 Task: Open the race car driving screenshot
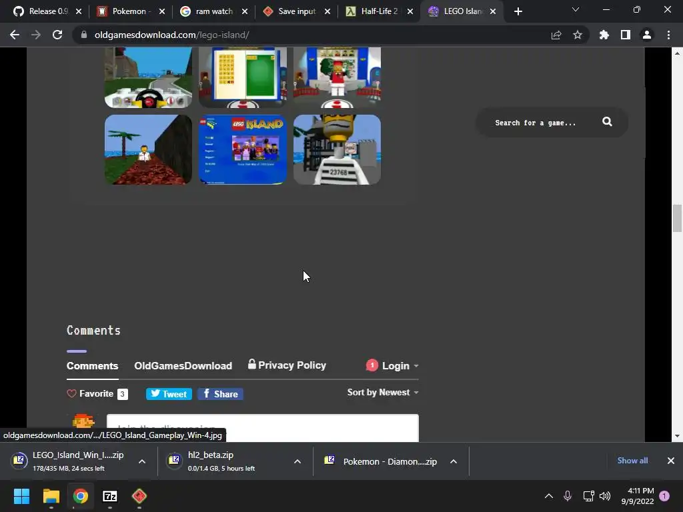(148, 77)
